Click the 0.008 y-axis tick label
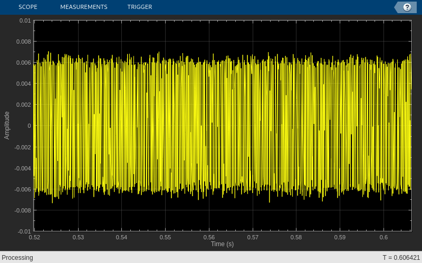This screenshot has height=263, width=422. (x=24, y=42)
